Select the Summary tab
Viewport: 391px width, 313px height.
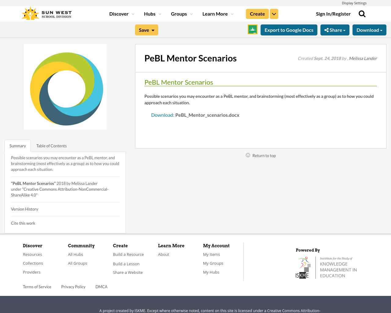(17, 145)
